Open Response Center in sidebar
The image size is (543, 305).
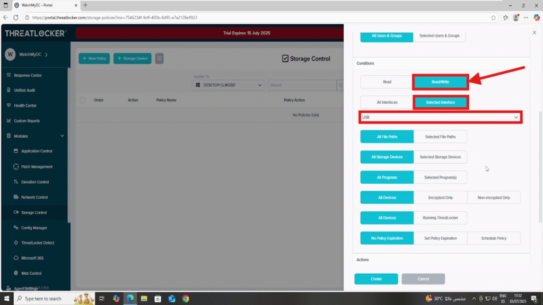(28, 75)
